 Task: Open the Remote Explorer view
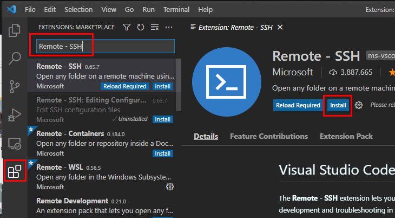pyautogui.click(x=15, y=144)
